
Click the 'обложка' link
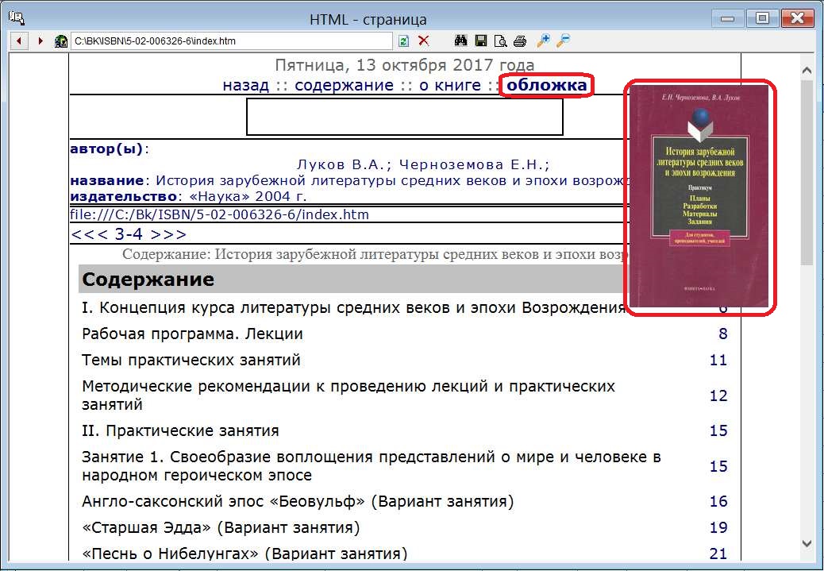pos(547,85)
